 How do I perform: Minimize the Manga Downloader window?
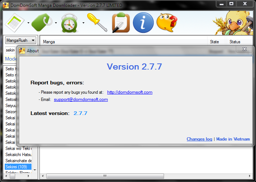(x=222, y=4)
